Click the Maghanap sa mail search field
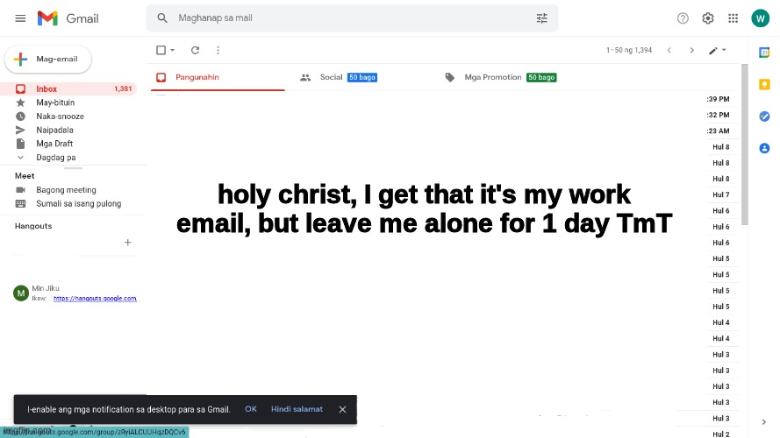780x438 pixels. coord(354,18)
